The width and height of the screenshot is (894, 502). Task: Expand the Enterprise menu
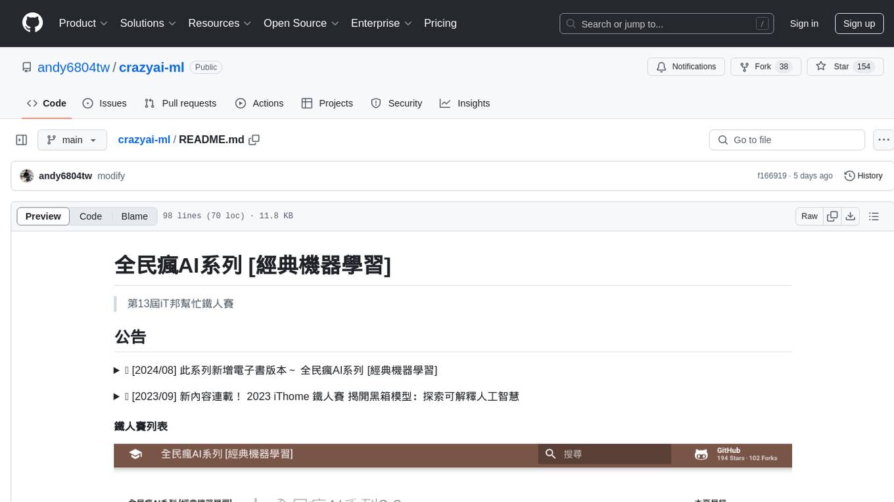click(381, 23)
